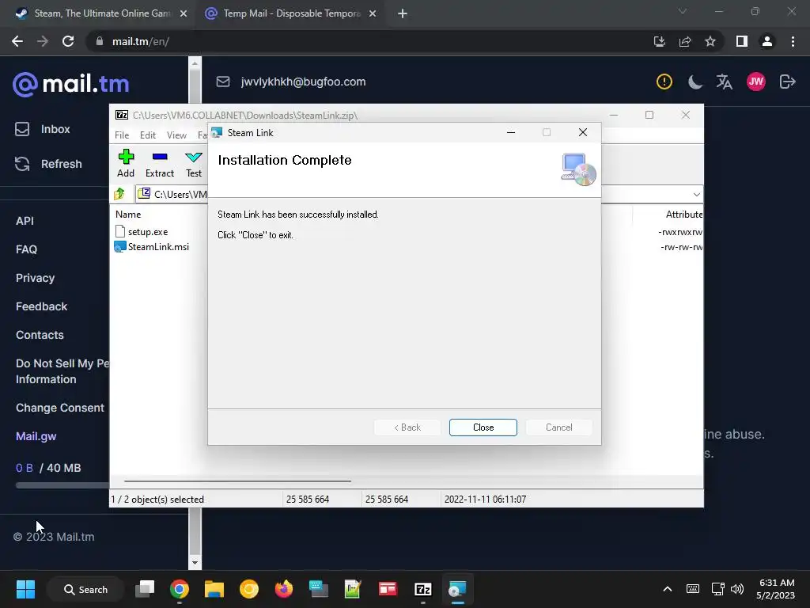Open the clock showing 6:31 AM
Image resolution: width=810 pixels, height=608 pixels.
tap(776, 589)
